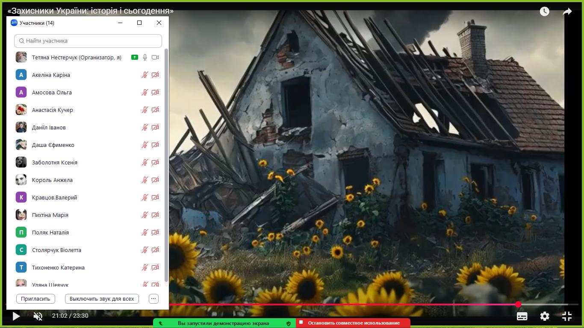Unmute the video player volume
584x328 pixels.
(x=38, y=316)
